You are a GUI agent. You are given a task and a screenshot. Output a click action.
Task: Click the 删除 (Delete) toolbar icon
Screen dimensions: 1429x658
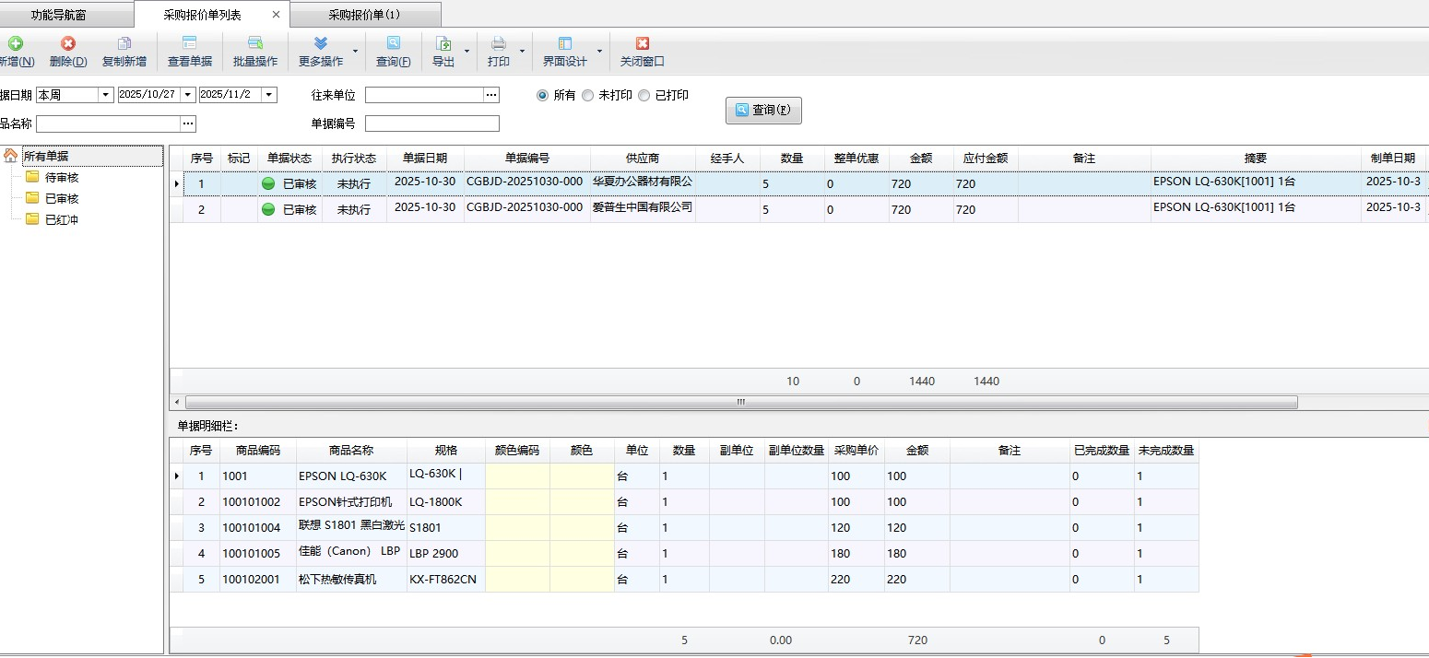68,44
